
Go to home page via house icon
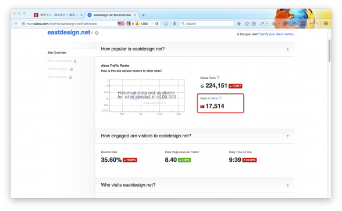coord(239,23)
